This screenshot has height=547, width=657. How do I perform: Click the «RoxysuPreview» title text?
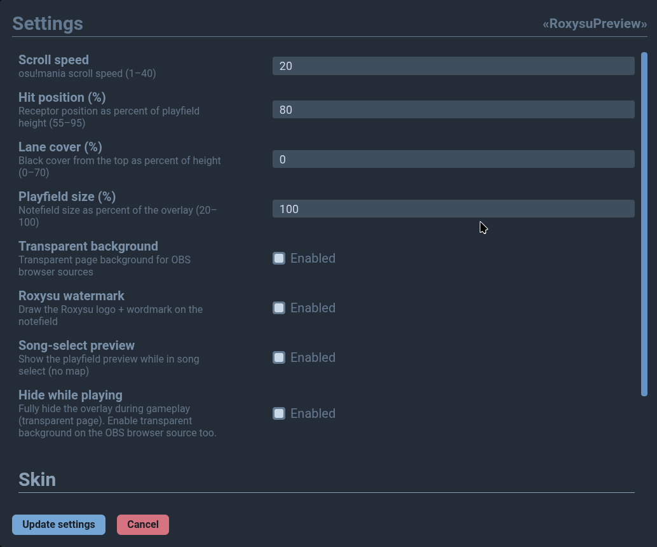click(x=595, y=24)
